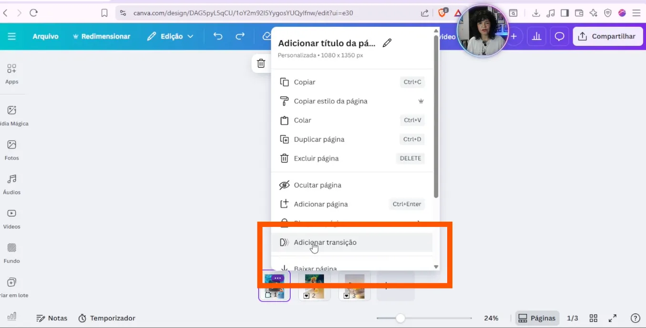Screen dimensions: 646x328
Task: Click the undo arrow icon
Action: [x=218, y=36]
